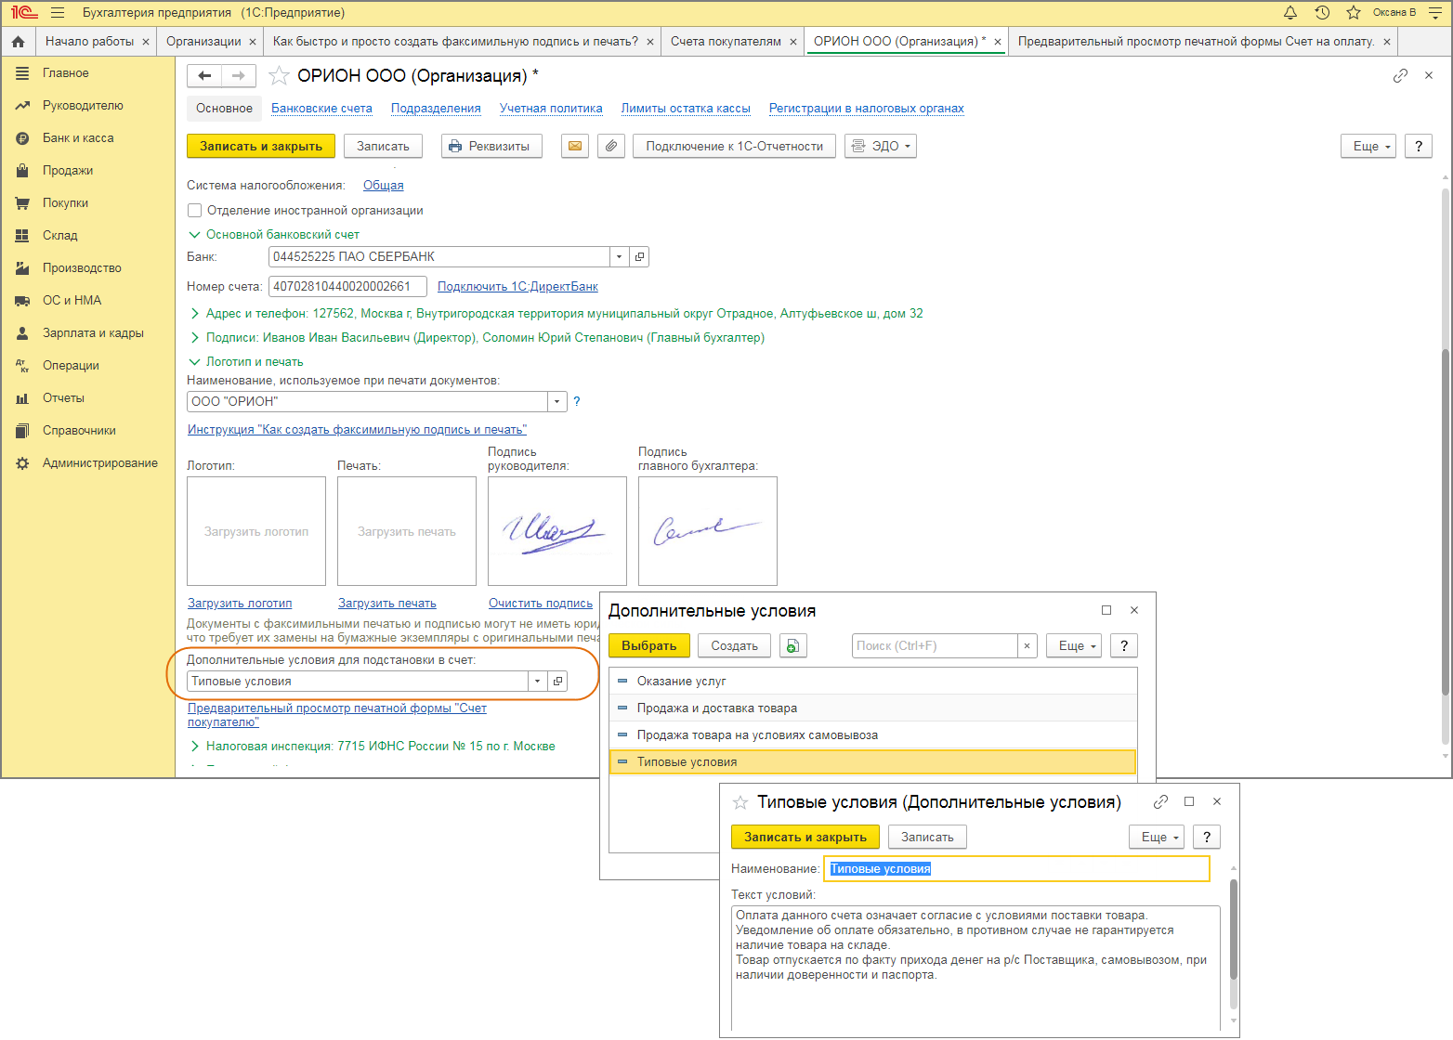Open Еще menu in Типовые условия window
Screen dimensions: 1453x1040
click(x=1157, y=838)
